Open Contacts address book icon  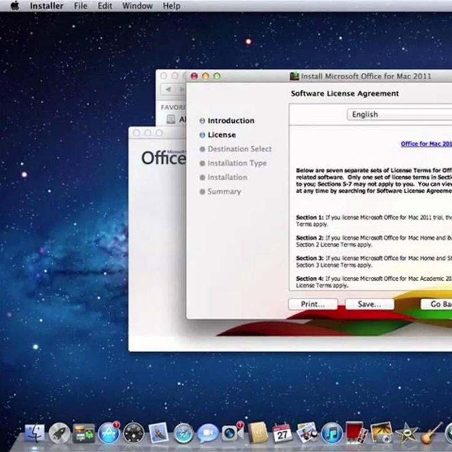click(257, 433)
